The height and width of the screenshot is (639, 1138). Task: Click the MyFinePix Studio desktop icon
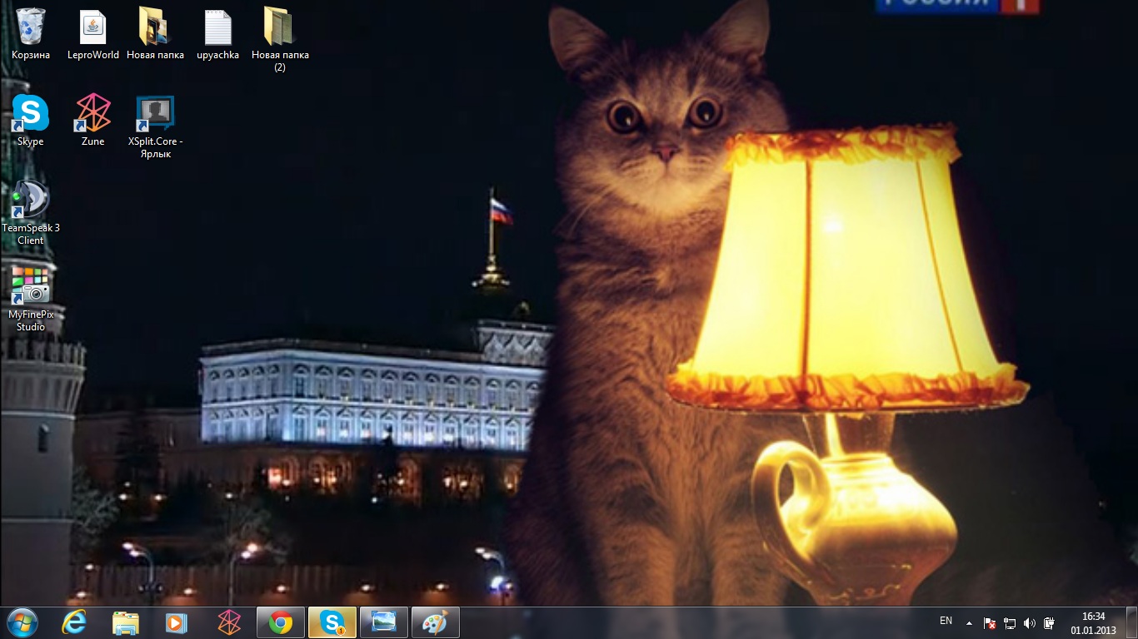coord(31,287)
